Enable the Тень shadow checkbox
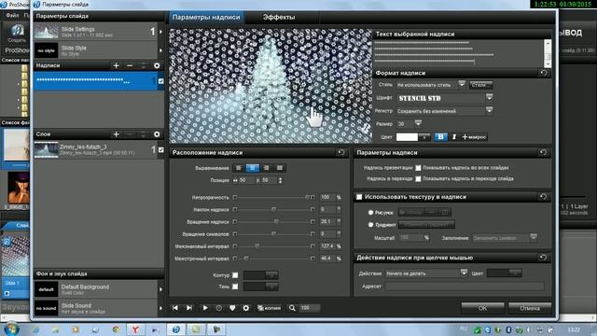Viewport: 597px width, 336px height. 235,287
